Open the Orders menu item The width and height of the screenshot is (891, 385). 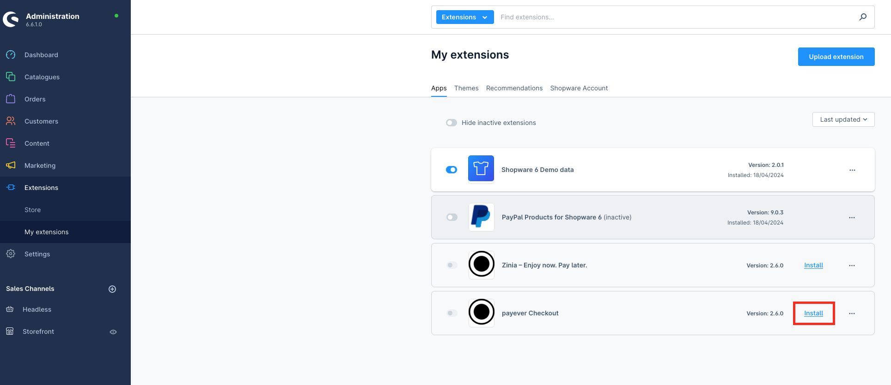65,99
